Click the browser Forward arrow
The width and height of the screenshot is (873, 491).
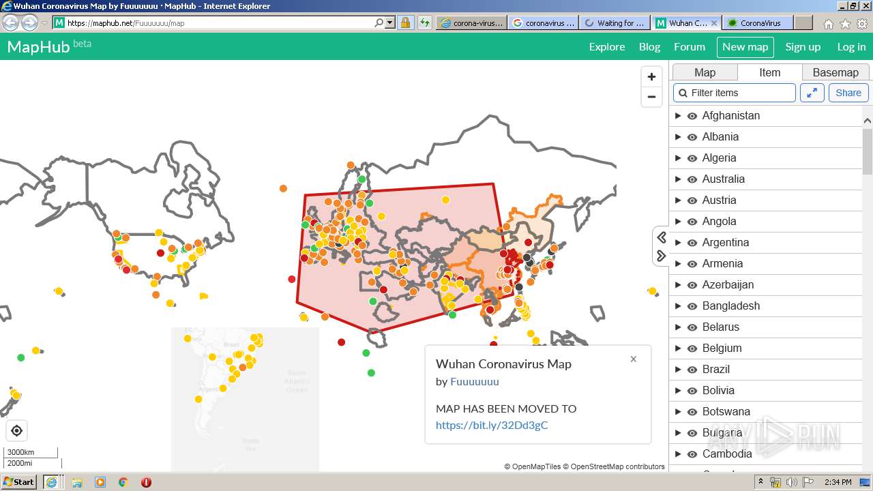(29, 23)
